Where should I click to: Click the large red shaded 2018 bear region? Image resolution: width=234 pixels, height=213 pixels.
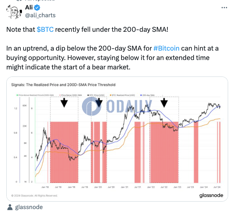tap(64, 152)
